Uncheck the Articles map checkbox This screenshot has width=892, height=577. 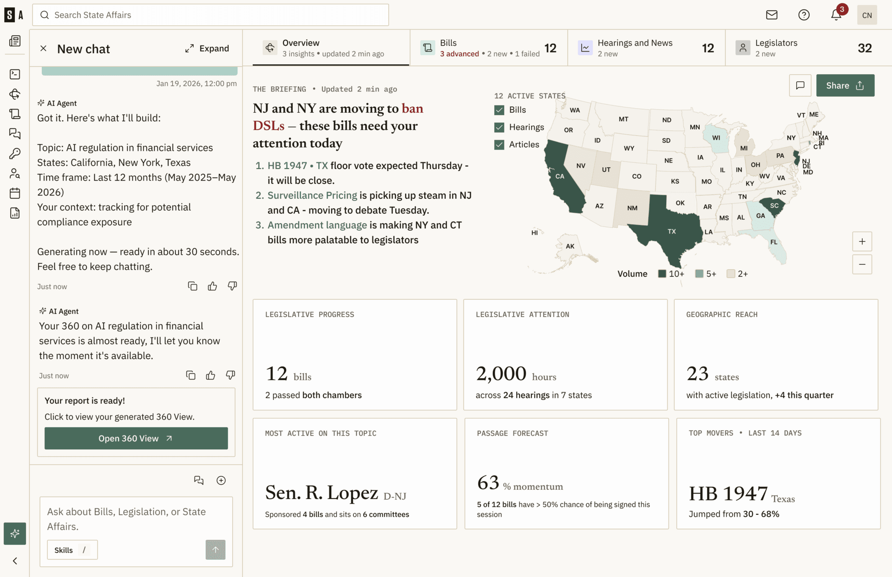(499, 145)
